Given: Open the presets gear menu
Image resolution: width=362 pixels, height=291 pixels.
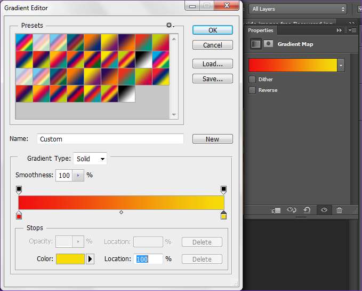Looking at the screenshot, I should (170, 25).
